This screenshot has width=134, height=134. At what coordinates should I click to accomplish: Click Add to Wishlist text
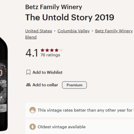pyautogui.click(x=48, y=72)
